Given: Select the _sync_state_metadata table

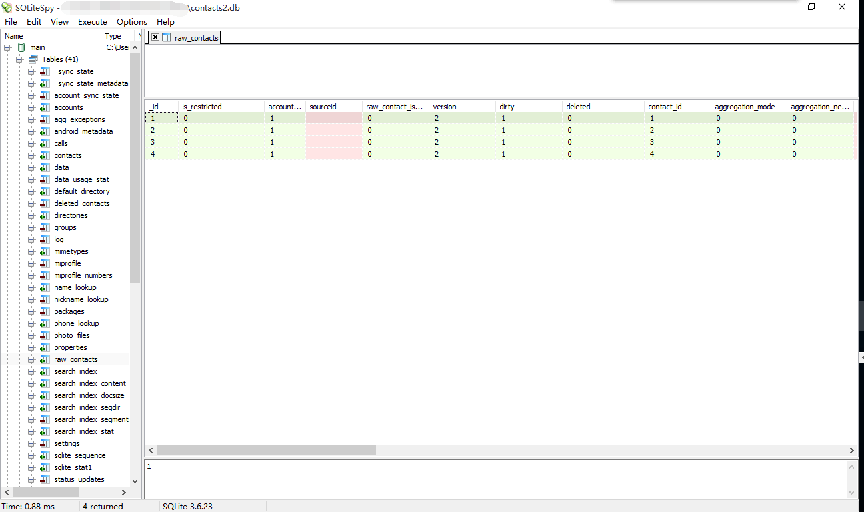Looking at the screenshot, I should pos(91,83).
